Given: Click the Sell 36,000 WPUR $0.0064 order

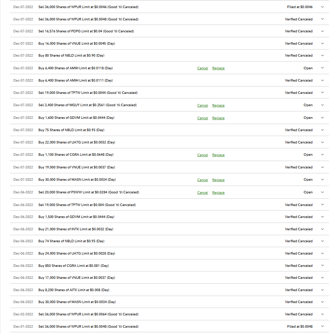Looking at the screenshot, I should click(88, 314).
